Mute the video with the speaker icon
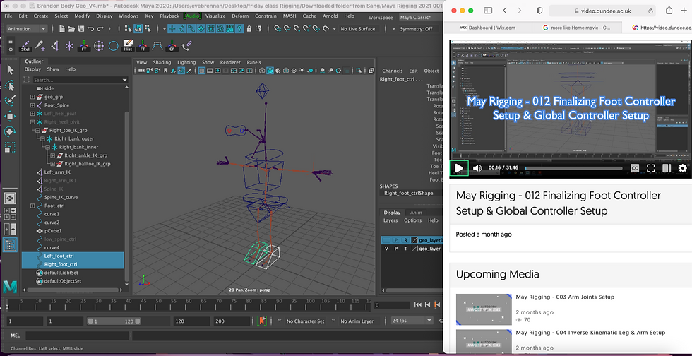This screenshot has width=692, height=356. point(477,168)
